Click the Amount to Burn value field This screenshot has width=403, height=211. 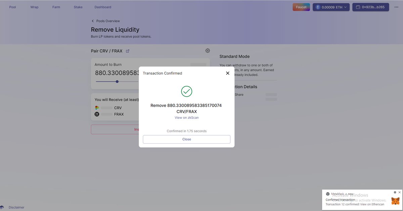tap(117, 72)
